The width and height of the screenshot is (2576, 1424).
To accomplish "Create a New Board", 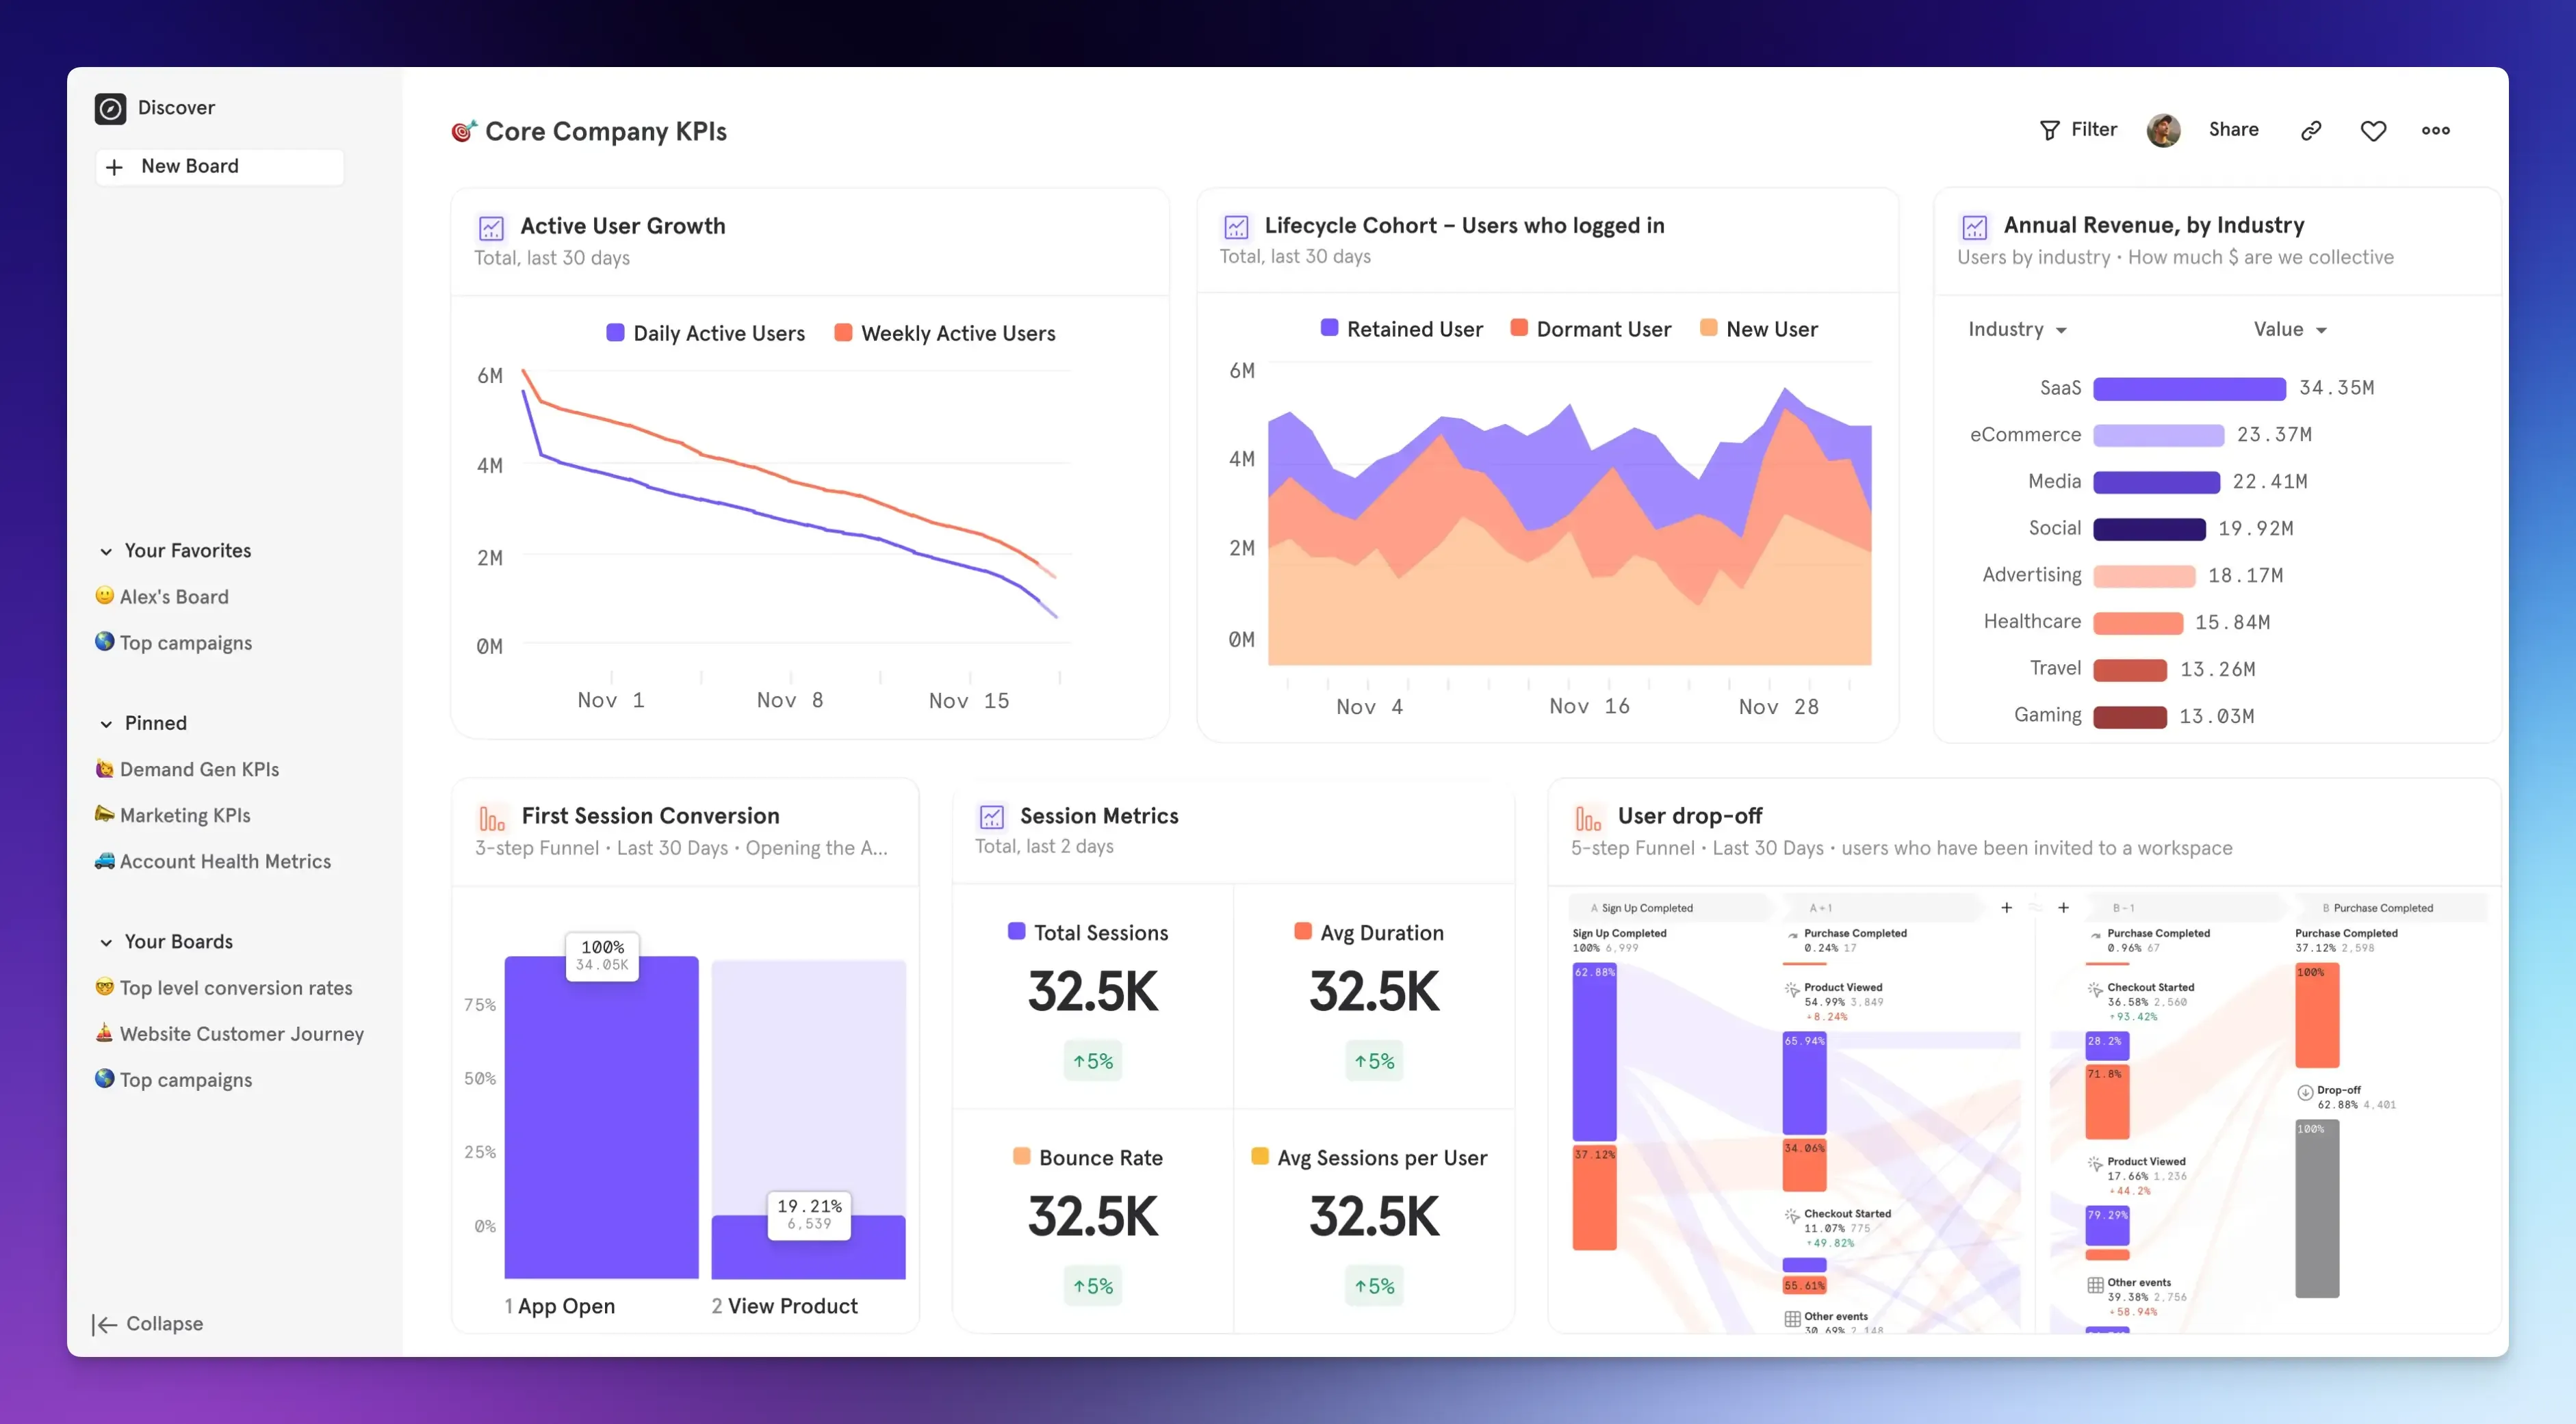I will (219, 166).
